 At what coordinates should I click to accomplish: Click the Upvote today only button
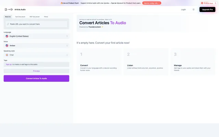[152, 3]
